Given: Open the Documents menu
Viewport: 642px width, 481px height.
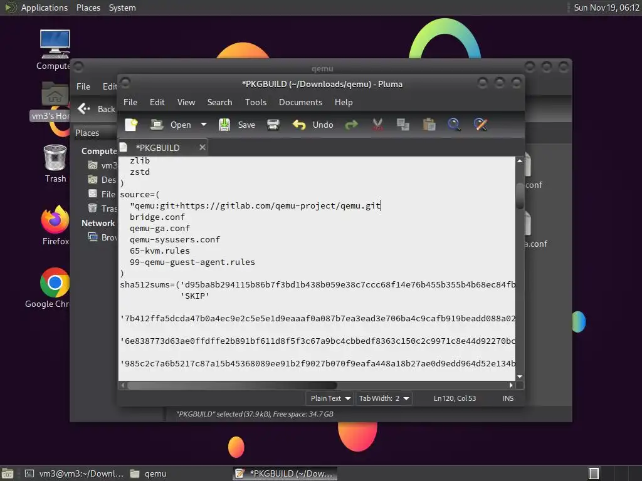Looking at the screenshot, I should coord(300,102).
